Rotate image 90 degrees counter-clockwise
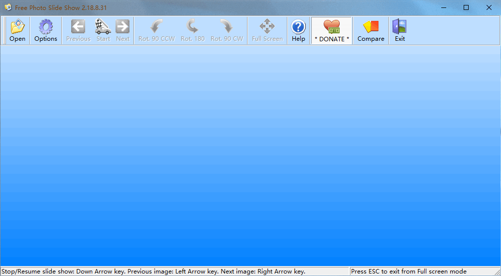This screenshot has height=276, width=501. point(156,30)
